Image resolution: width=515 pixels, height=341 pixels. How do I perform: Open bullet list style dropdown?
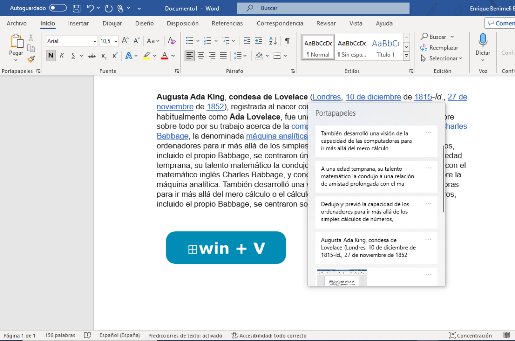[x=198, y=41]
